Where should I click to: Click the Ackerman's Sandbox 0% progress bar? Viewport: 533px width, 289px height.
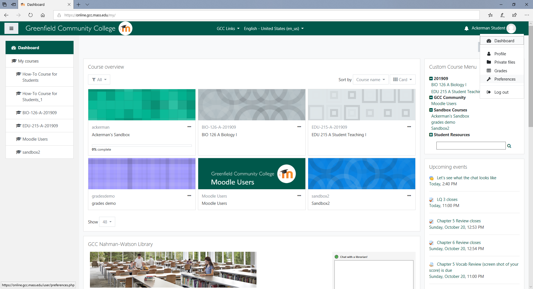coord(142,146)
